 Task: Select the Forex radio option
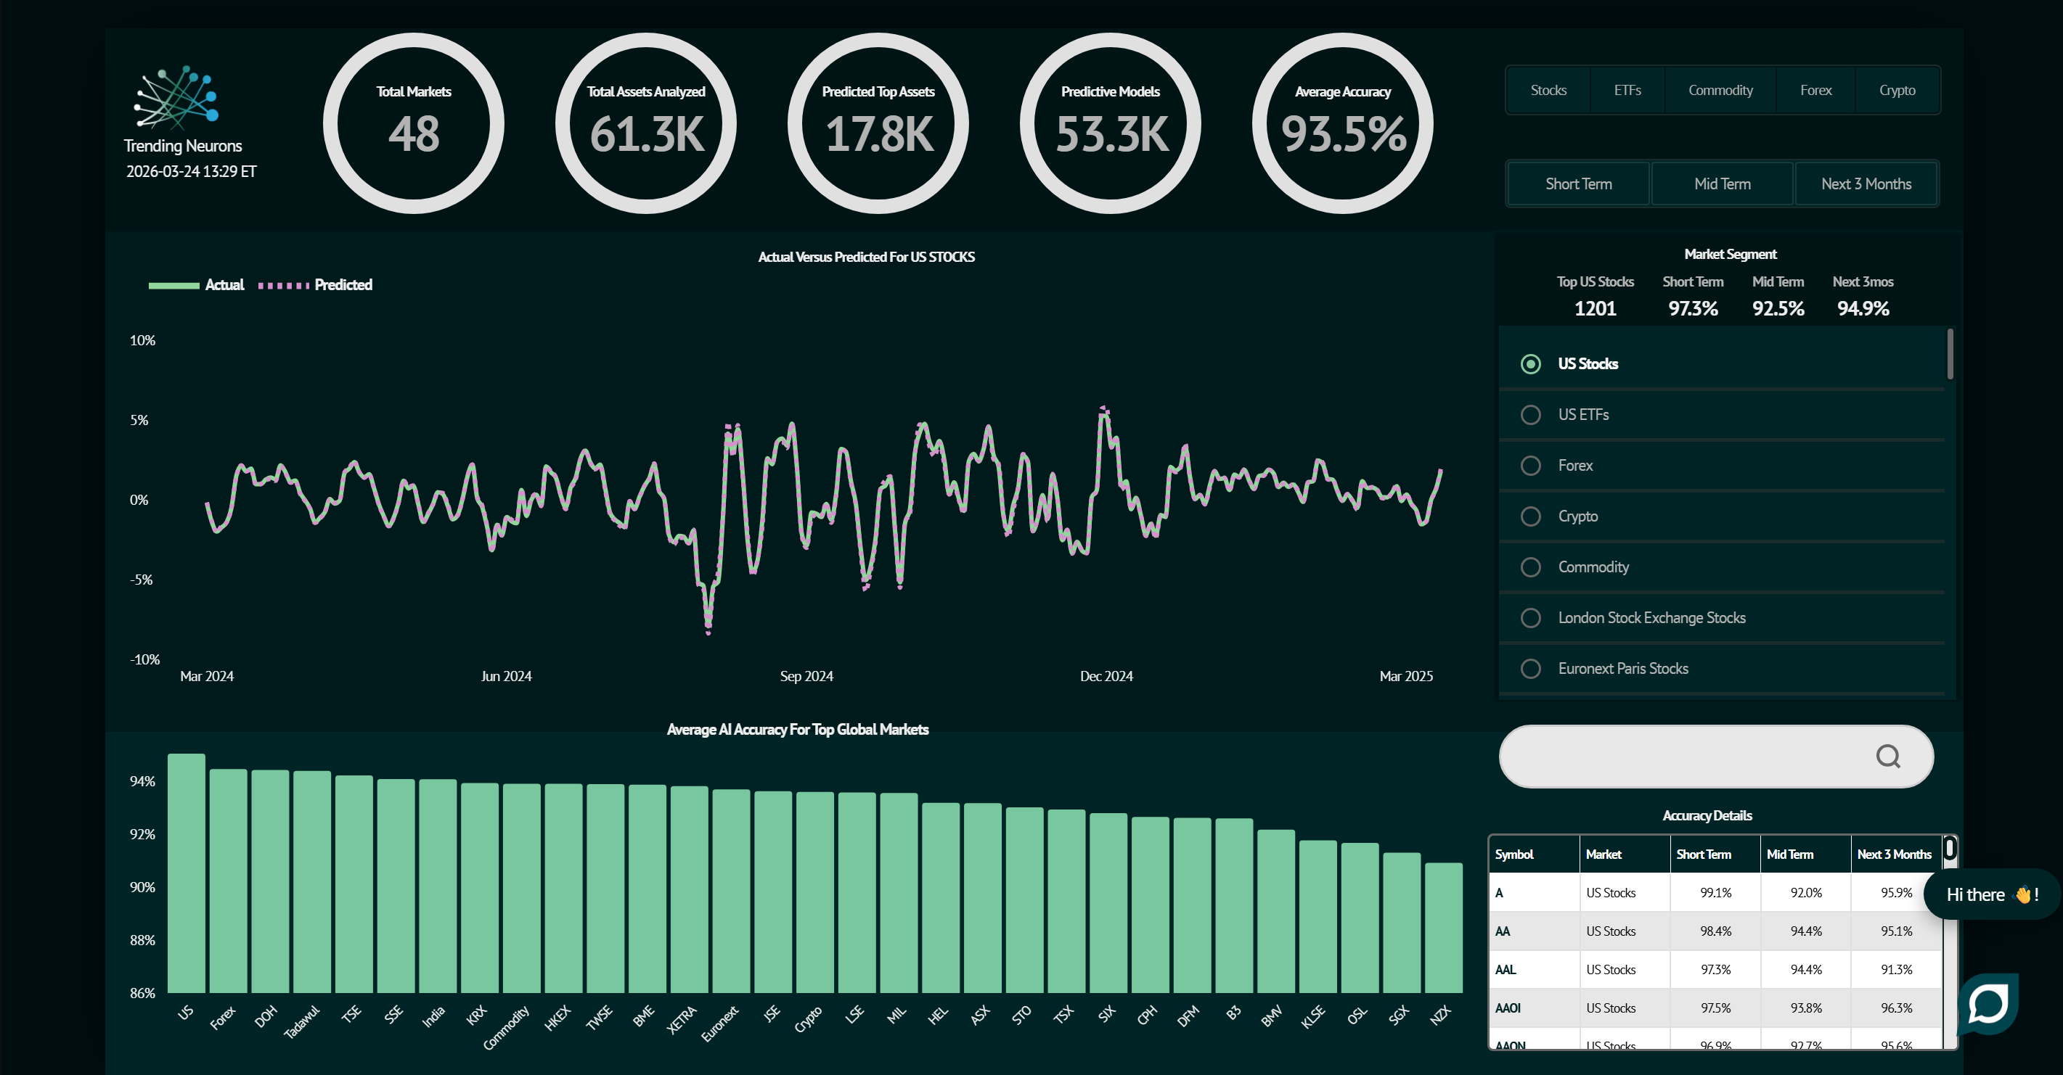(x=1530, y=466)
